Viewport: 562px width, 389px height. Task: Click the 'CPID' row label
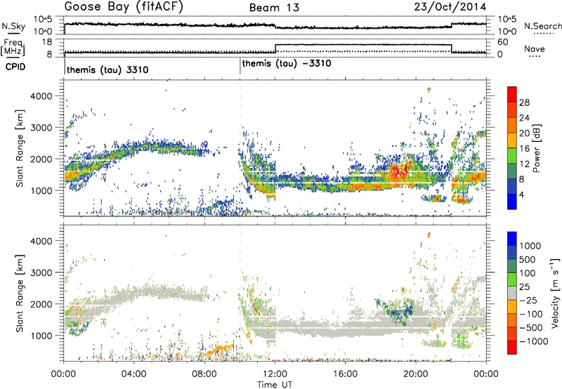pos(15,67)
